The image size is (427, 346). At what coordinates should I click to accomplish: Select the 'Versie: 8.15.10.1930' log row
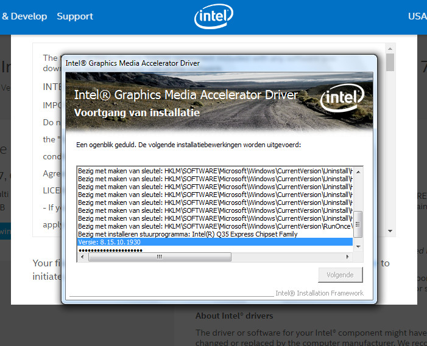tap(215, 242)
